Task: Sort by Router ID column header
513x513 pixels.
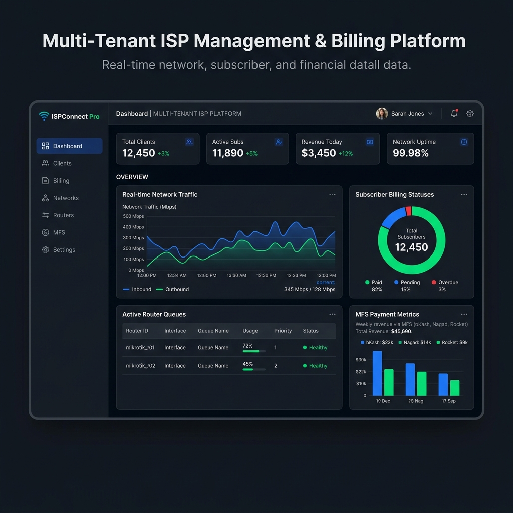Action: [137, 331]
